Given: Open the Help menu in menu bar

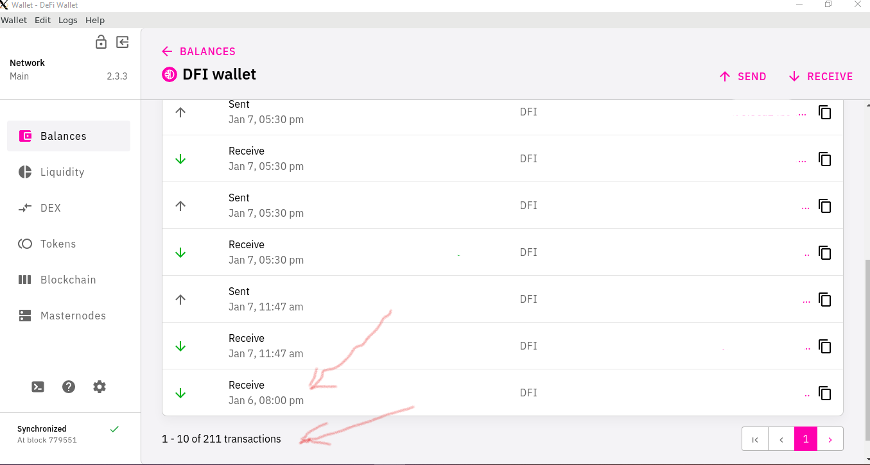Looking at the screenshot, I should click(95, 20).
